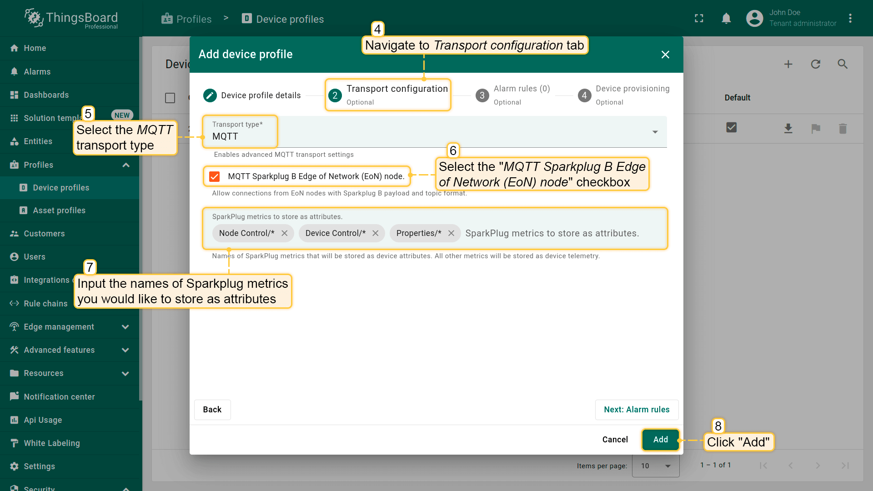Open the search icon in table header
873x491 pixels.
(x=843, y=64)
